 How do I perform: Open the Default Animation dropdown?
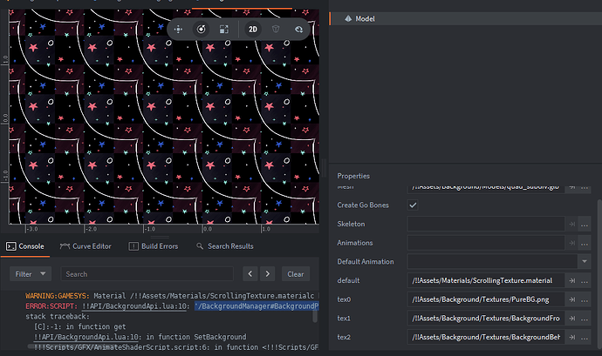point(583,261)
